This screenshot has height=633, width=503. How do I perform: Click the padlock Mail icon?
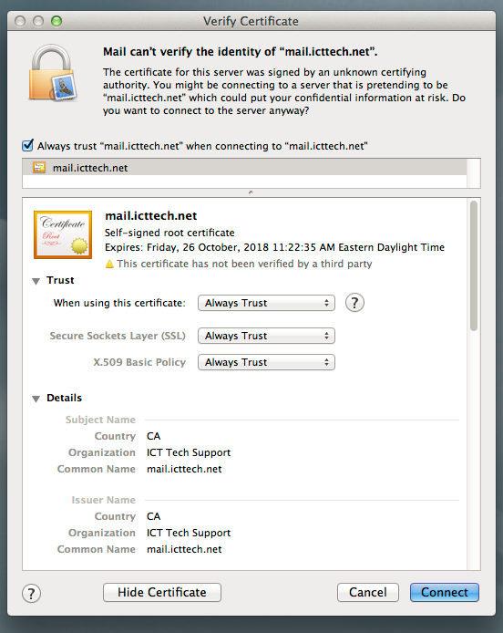(x=52, y=73)
